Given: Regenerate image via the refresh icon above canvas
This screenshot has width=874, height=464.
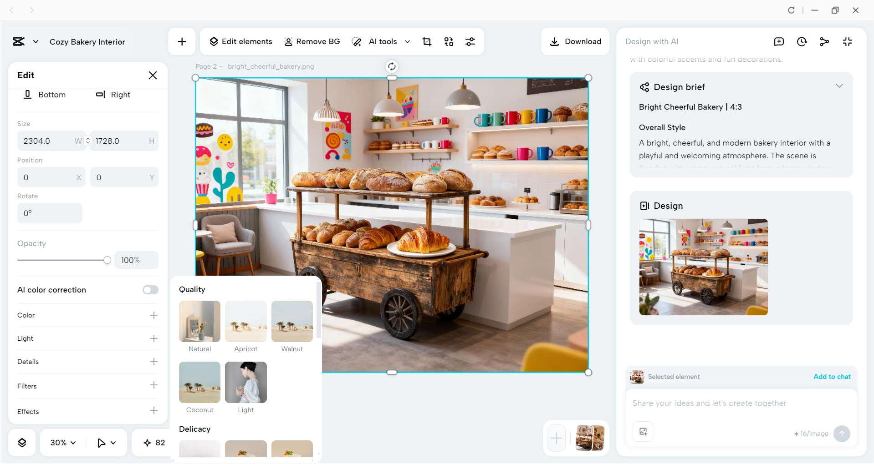Looking at the screenshot, I should pos(392,66).
